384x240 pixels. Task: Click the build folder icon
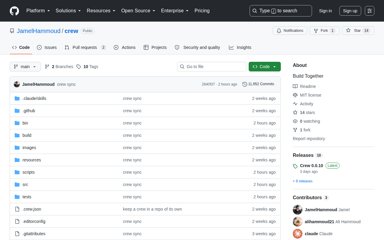pyautogui.click(x=17, y=135)
